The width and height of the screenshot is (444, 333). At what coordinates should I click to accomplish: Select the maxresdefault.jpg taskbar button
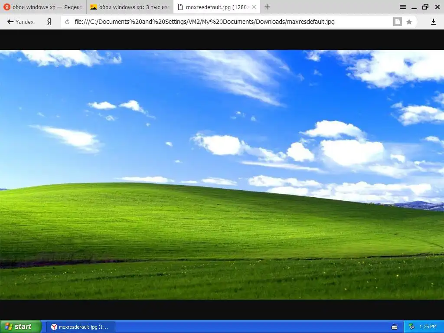[x=80, y=327]
